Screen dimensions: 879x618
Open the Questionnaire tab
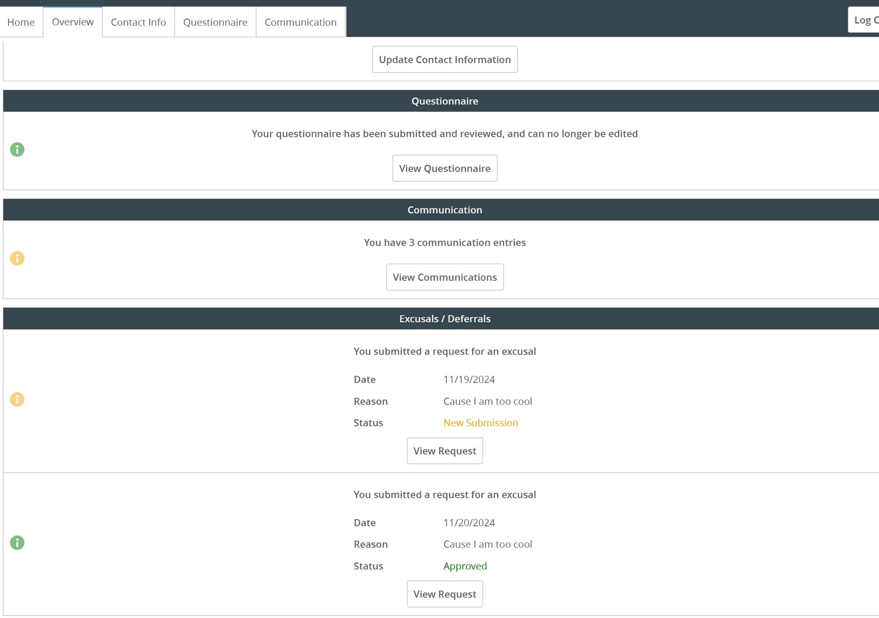[214, 22]
